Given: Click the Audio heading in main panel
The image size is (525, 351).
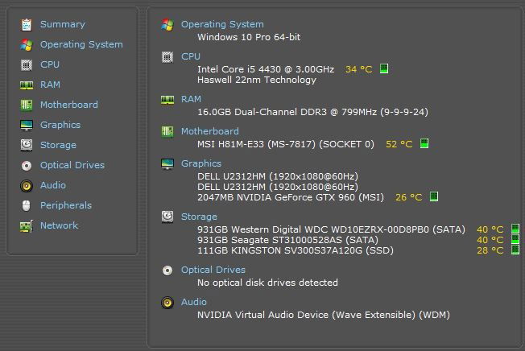Looking at the screenshot, I should click(194, 303).
